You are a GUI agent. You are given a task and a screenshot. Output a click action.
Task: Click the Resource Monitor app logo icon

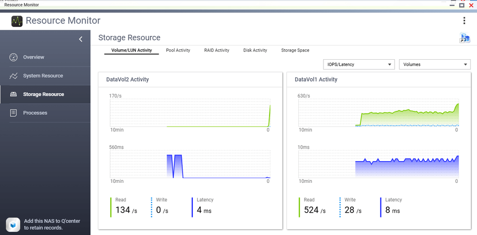[x=17, y=21]
